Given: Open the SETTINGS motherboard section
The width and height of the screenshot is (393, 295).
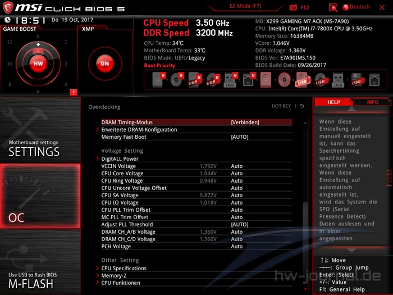Looking at the screenshot, I should 40,130.
